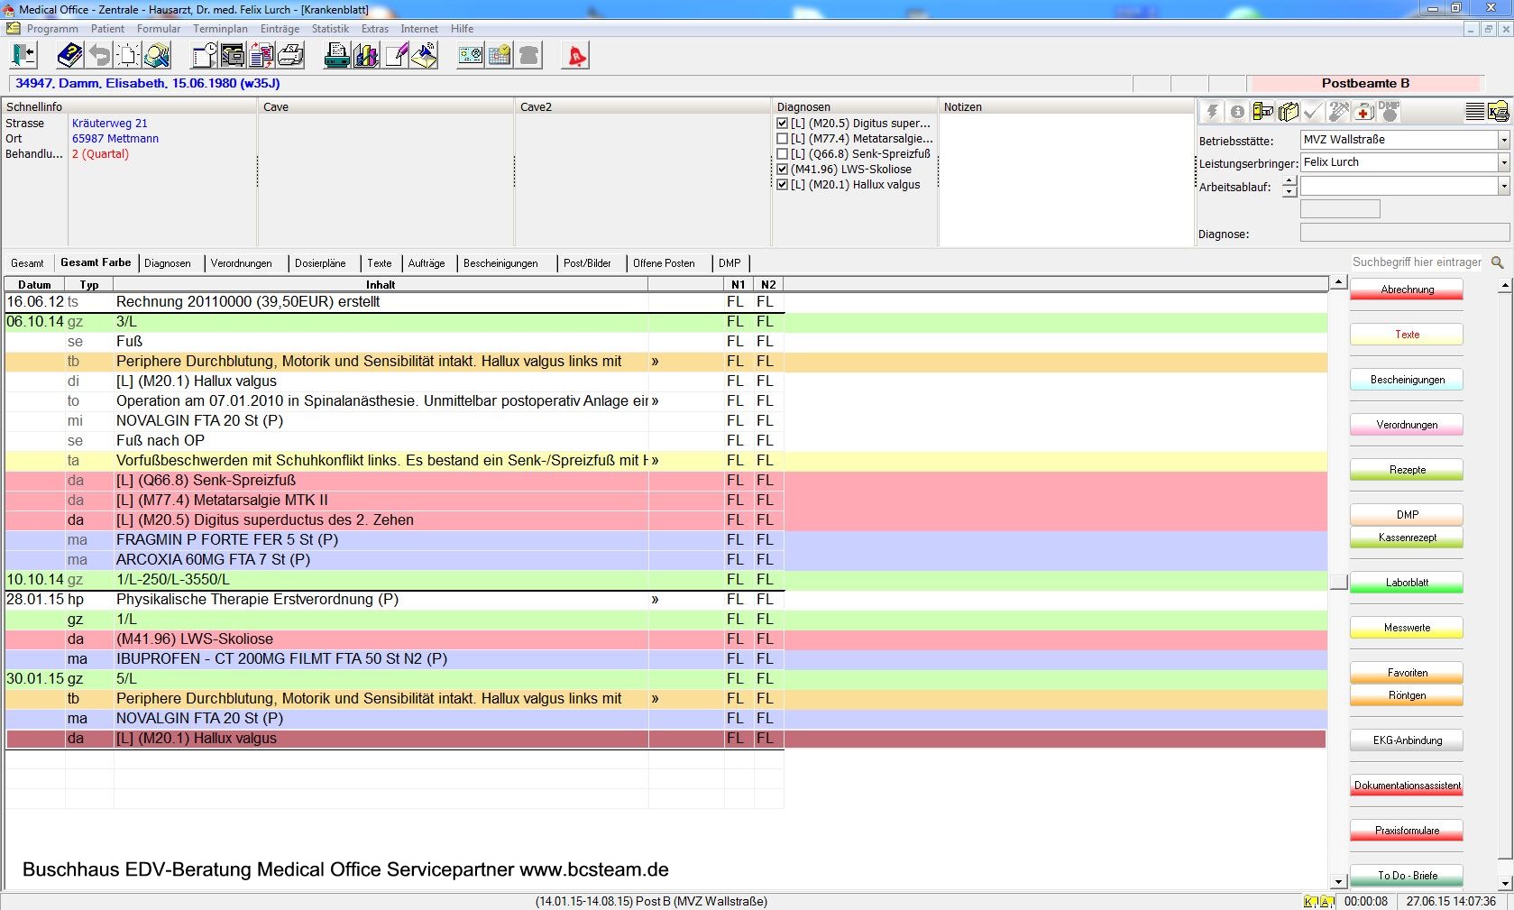This screenshot has width=1514, height=910.
Task: Open the bar chart statistics icon
Action: 366,56
